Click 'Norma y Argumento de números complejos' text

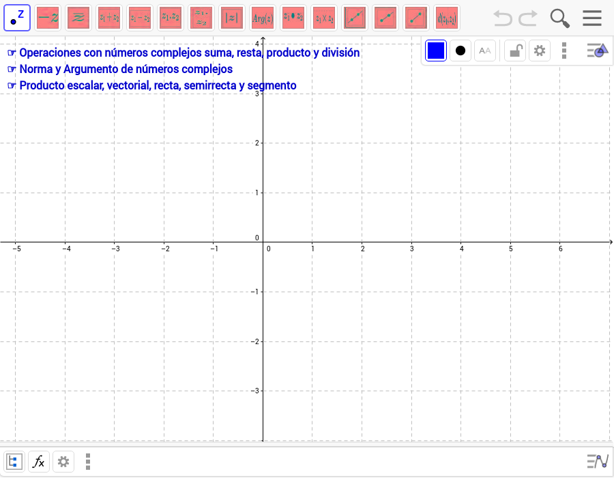pyautogui.click(x=126, y=69)
